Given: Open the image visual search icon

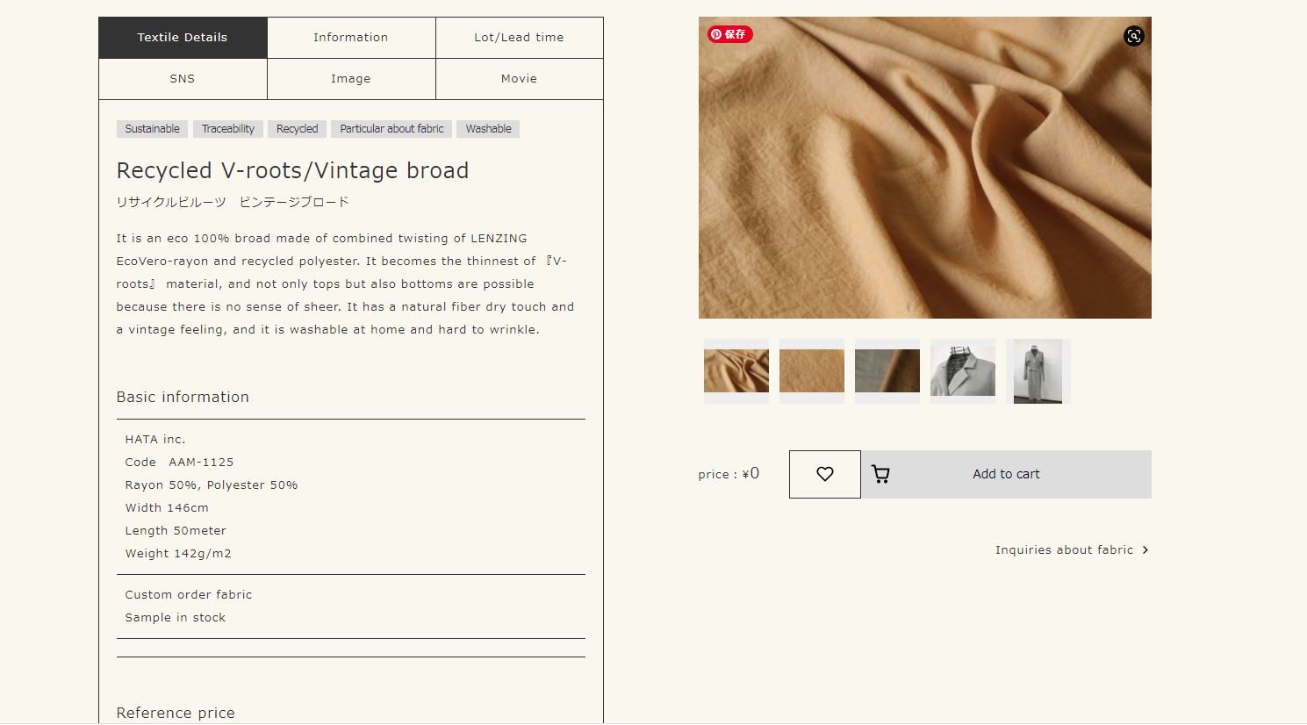Looking at the screenshot, I should coord(1133,36).
